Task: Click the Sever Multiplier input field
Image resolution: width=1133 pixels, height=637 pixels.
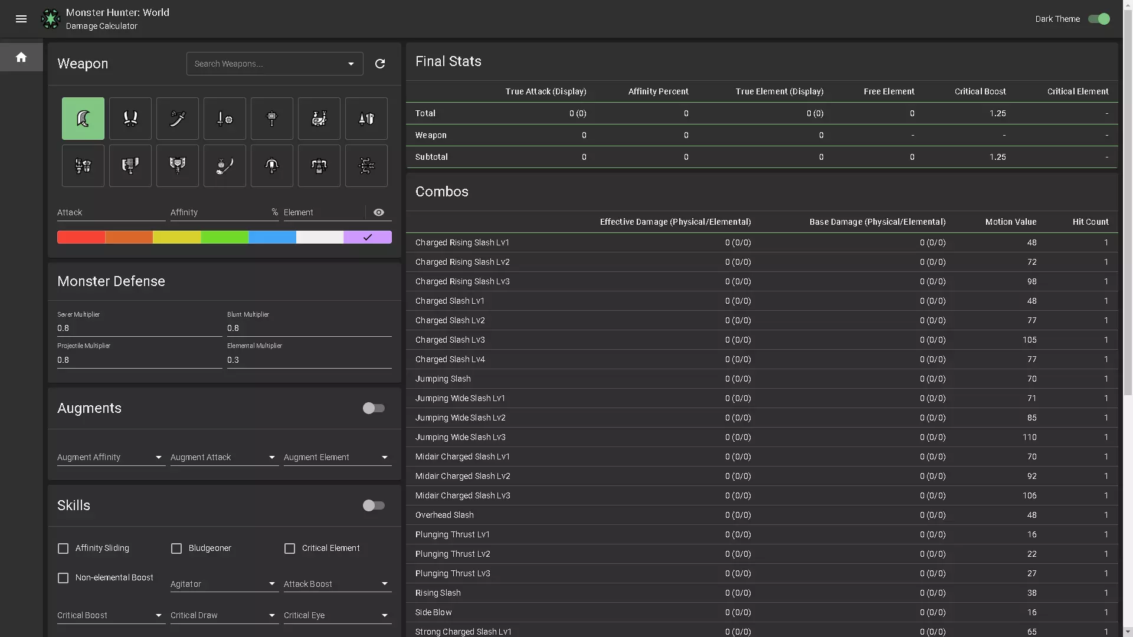Action: pyautogui.click(x=139, y=328)
